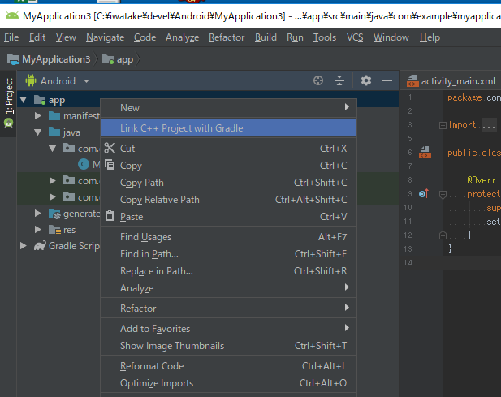Screen dimensions: 501x397
Task: Expand the generated folder node
Action: pyautogui.click(x=37, y=214)
